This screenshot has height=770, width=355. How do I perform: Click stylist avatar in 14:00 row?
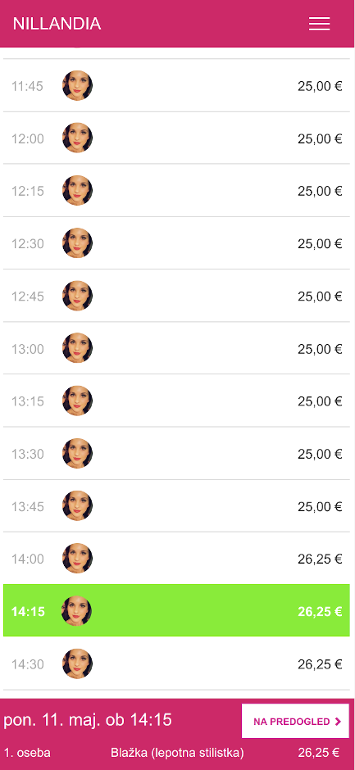(x=77, y=559)
